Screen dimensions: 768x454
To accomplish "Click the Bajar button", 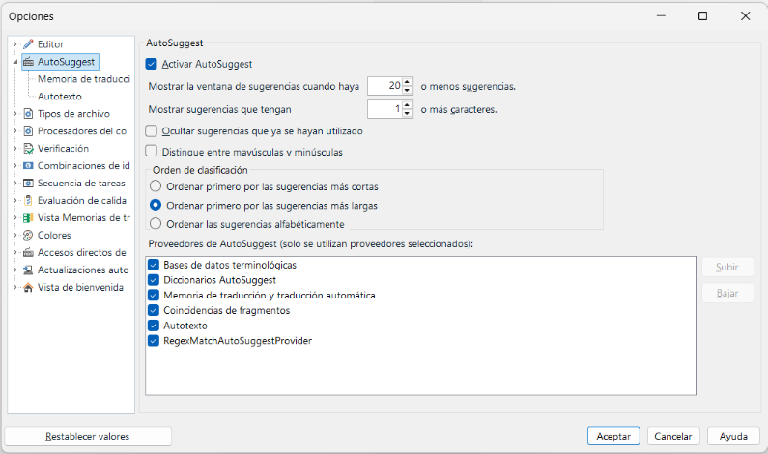I will click(x=727, y=293).
